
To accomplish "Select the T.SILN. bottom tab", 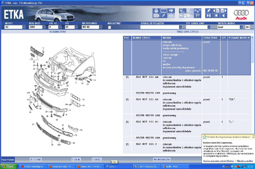I will pos(76,160).
